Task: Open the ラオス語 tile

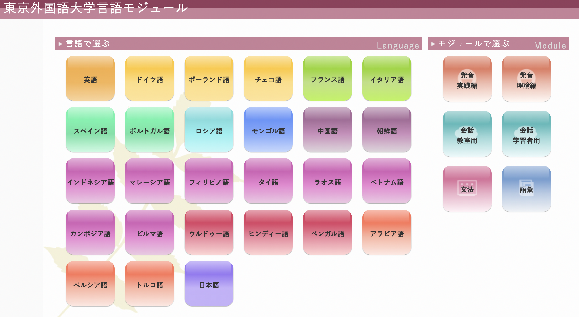Action: coord(328,181)
